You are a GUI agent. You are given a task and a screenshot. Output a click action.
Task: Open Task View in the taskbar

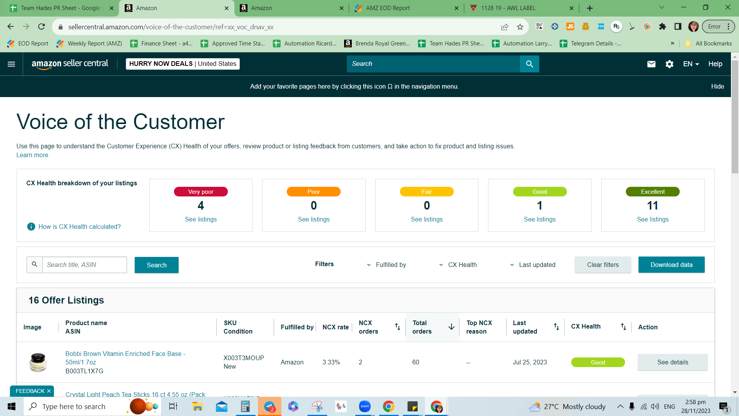coord(173,406)
